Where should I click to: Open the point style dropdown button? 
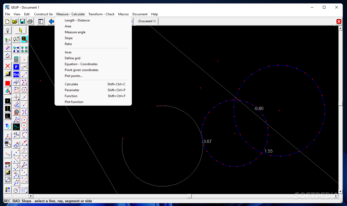coord(8,101)
